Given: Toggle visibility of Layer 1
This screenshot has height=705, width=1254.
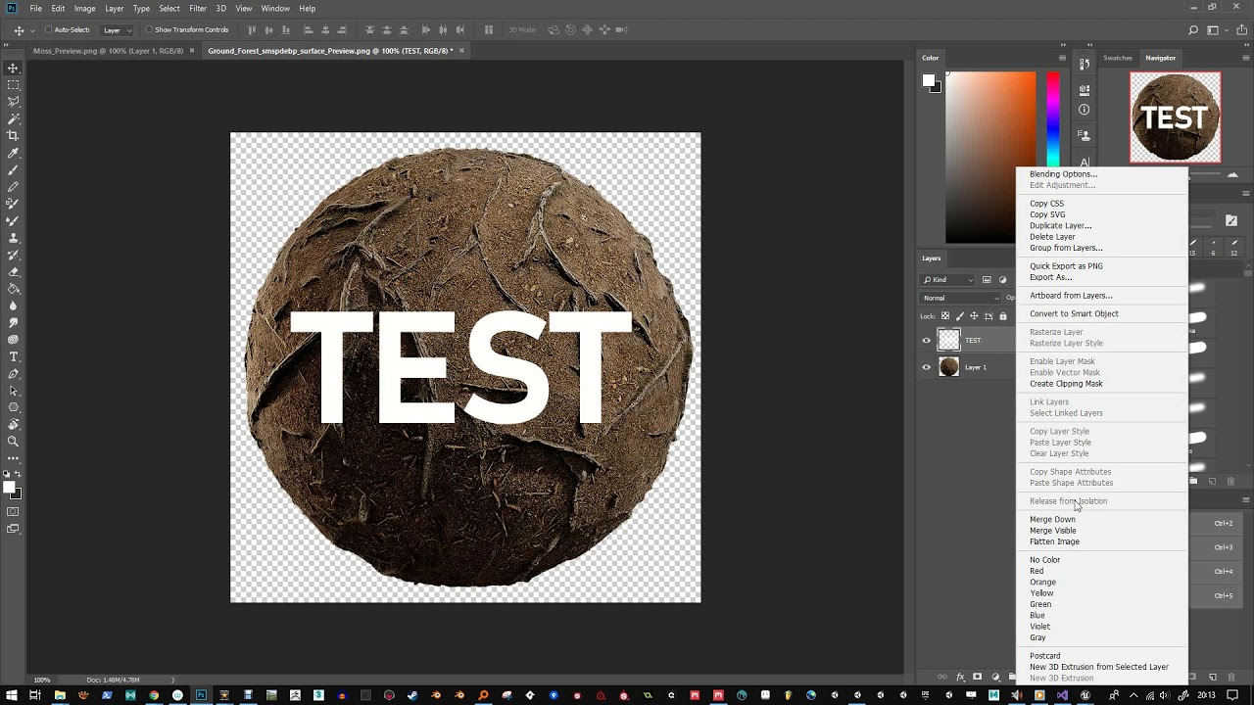Looking at the screenshot, I should pos(926,367).
